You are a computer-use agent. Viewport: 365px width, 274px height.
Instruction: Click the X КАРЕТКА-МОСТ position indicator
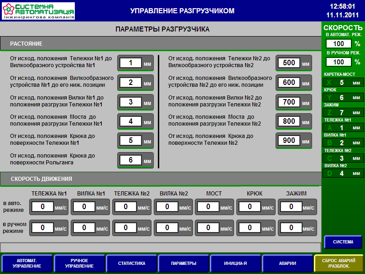click(343, 83)
